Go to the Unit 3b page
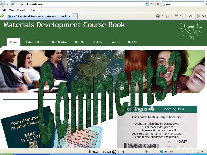 coord(97,42)
